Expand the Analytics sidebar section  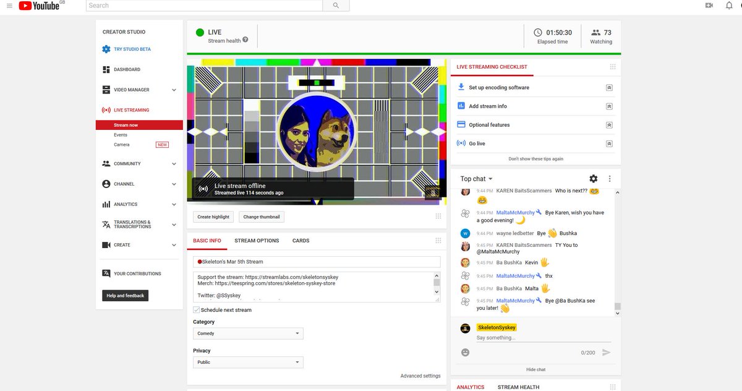(174, 204)
